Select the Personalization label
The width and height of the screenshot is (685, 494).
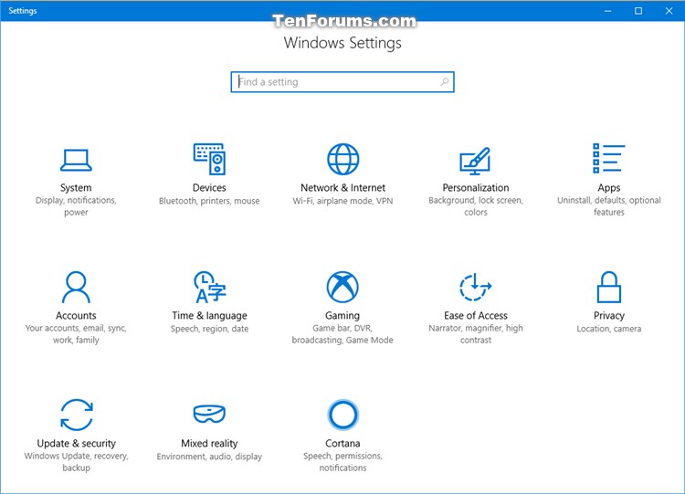tap(476, 187)
